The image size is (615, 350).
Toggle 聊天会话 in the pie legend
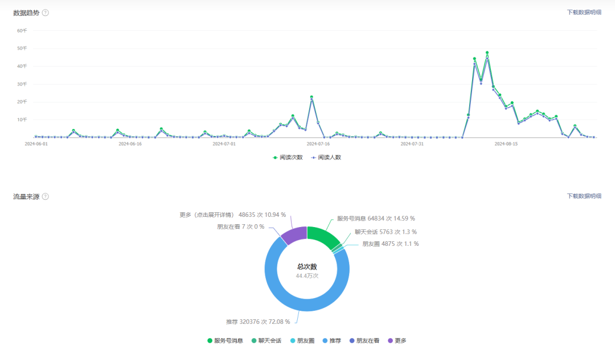[x=266, y=340]
